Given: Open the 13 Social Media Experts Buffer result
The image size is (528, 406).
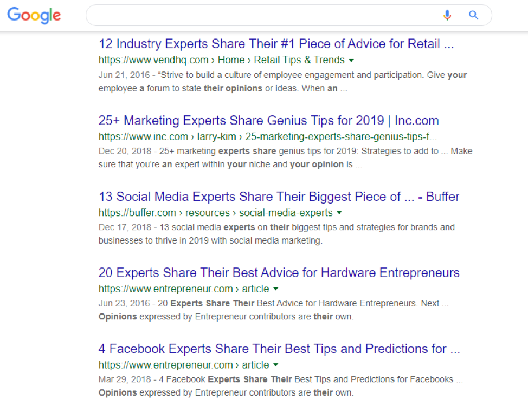Looking at the screenshot, I should (x=279, y=197).
